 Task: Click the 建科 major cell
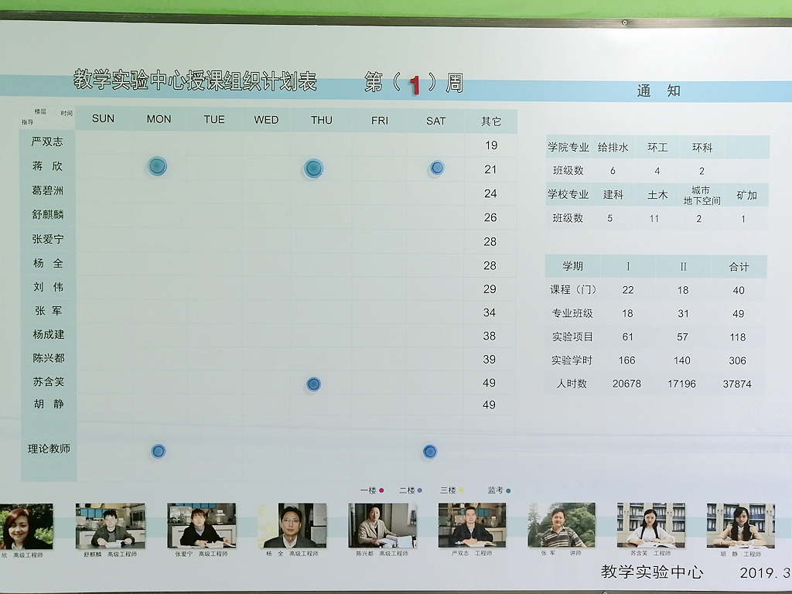point(613,195)
